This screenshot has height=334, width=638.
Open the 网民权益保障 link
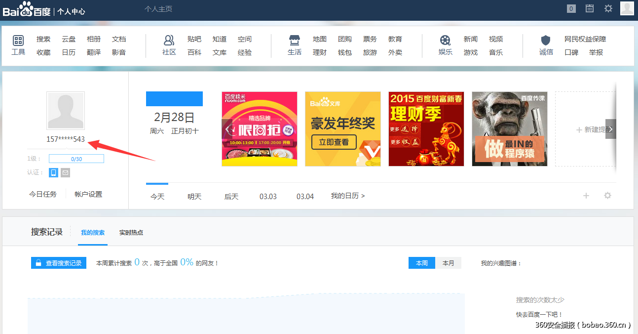(585, 39)
